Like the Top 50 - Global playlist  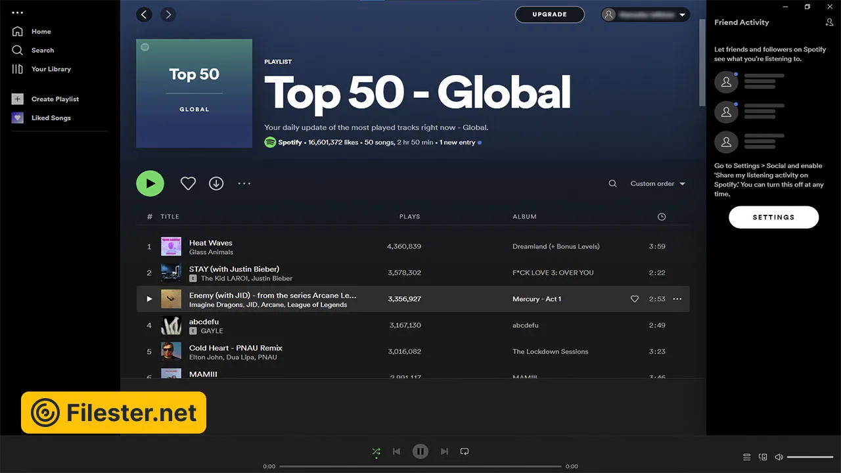188,184
